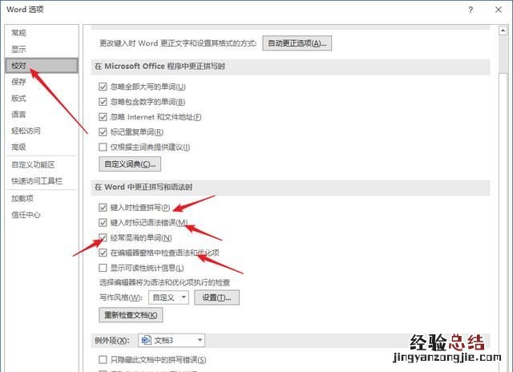This screenshot has width=513, height=372.
Task: Open the 信任中心 category
Action: [26, 215]
